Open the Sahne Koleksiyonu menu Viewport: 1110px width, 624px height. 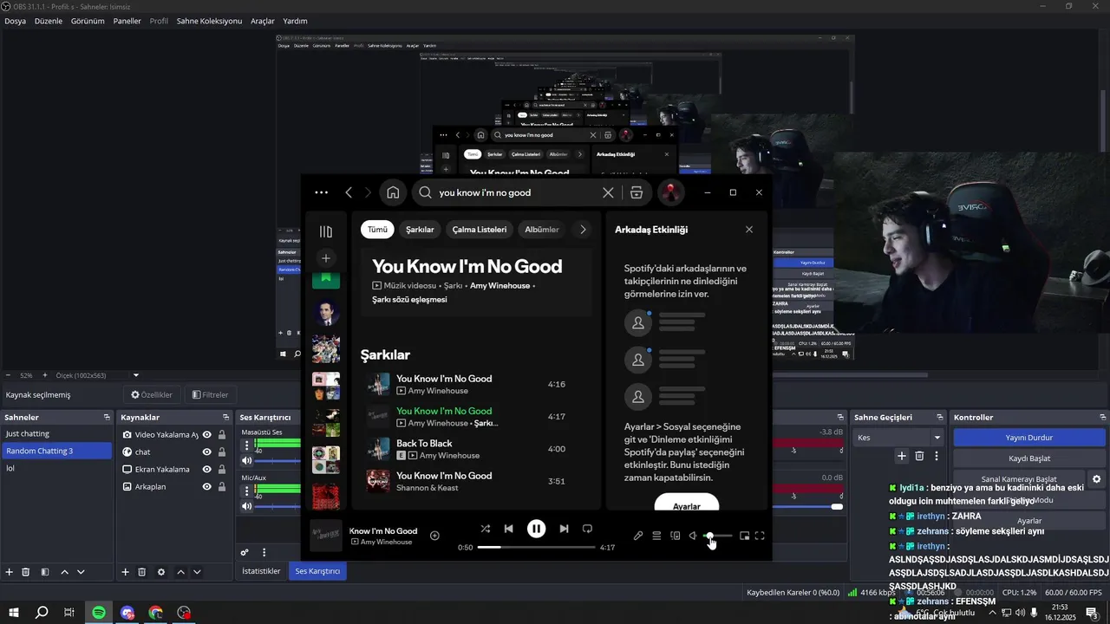point(209,21)
